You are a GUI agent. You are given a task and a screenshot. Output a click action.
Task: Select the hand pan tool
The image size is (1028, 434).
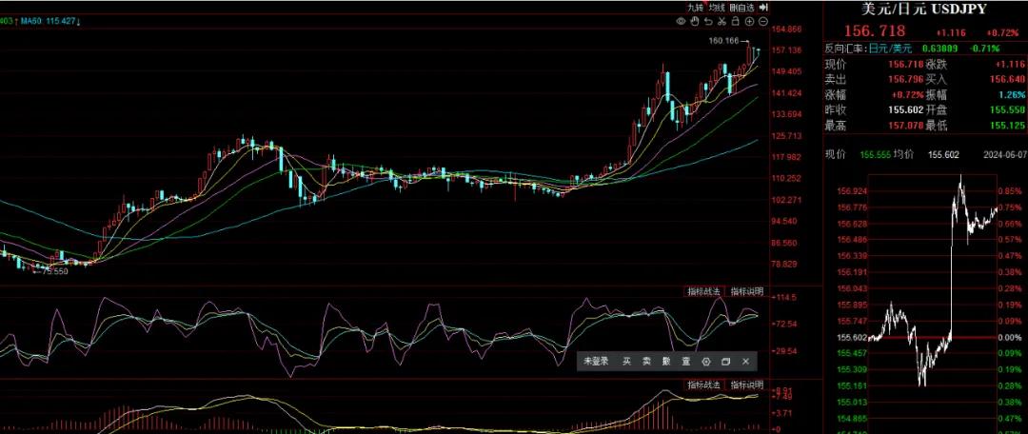[695, 21]
